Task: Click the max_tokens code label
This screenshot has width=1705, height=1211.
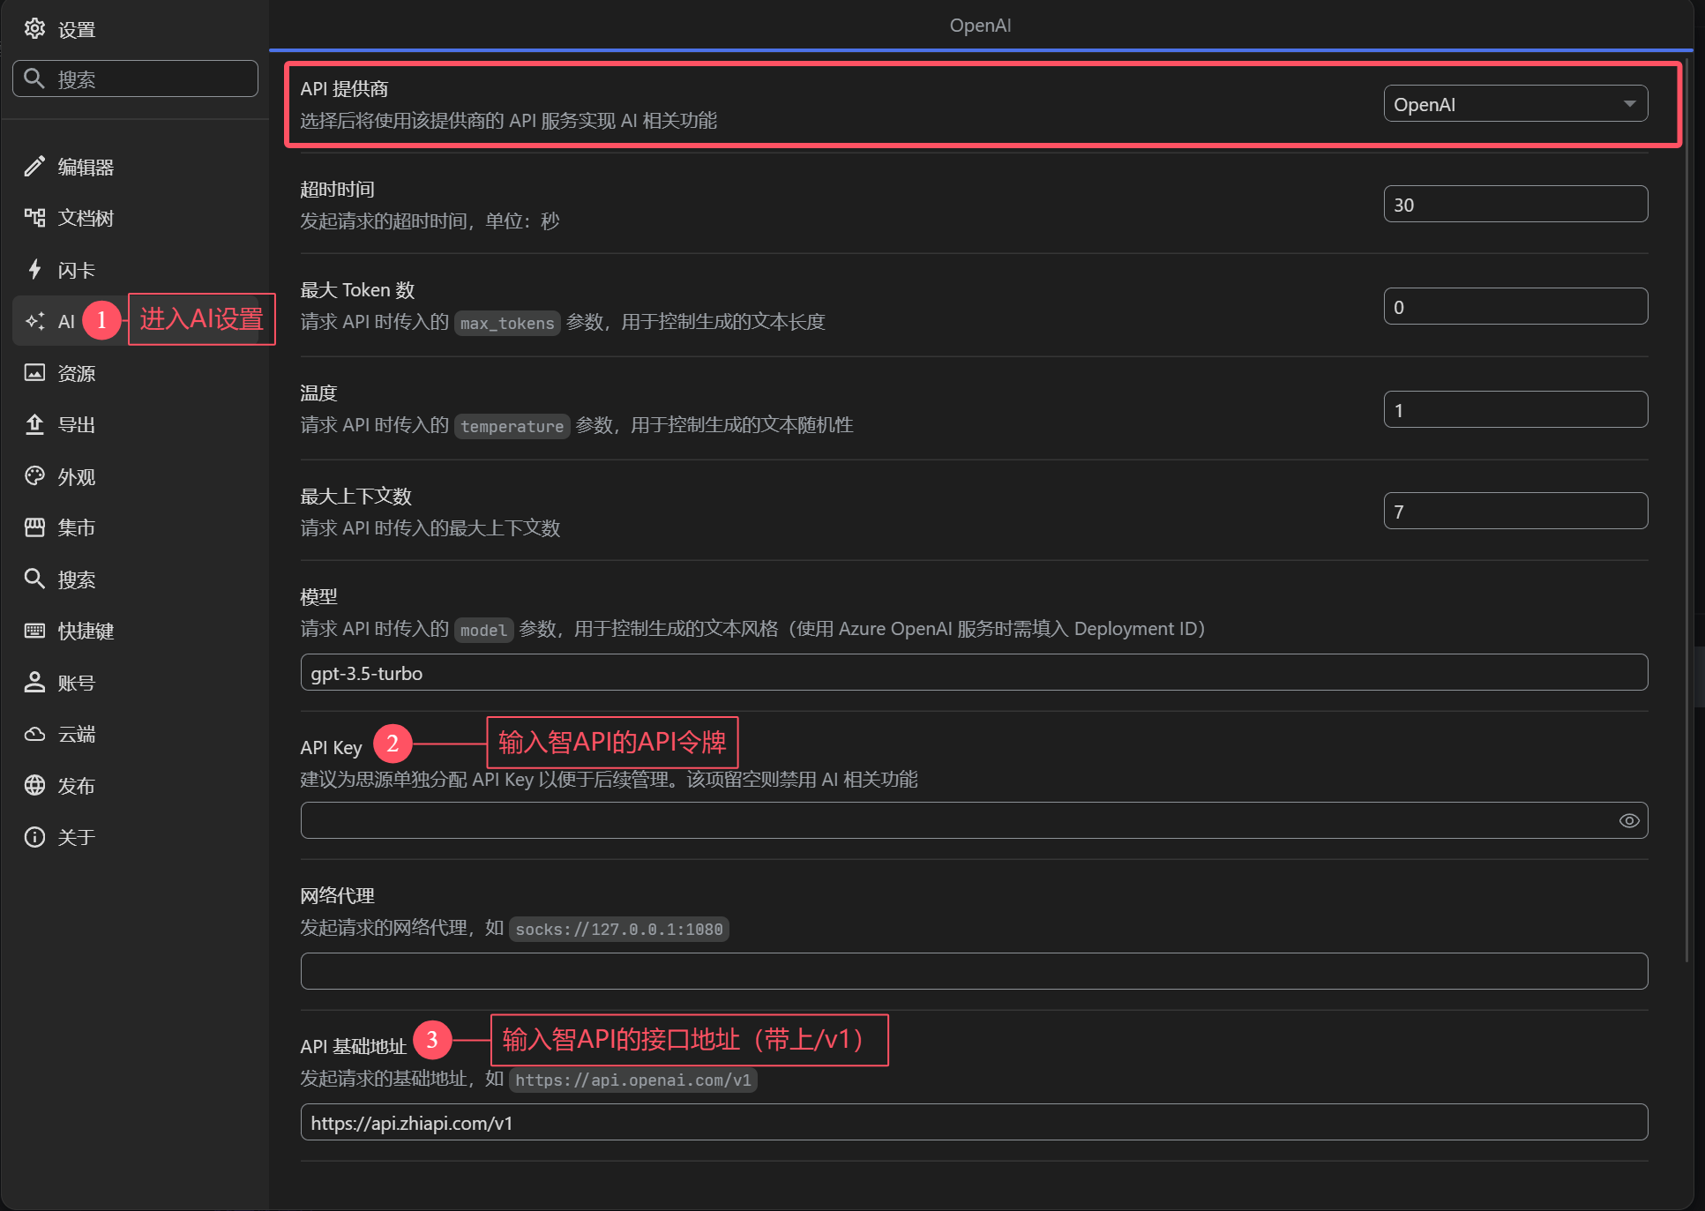Action: pos(507,323)
